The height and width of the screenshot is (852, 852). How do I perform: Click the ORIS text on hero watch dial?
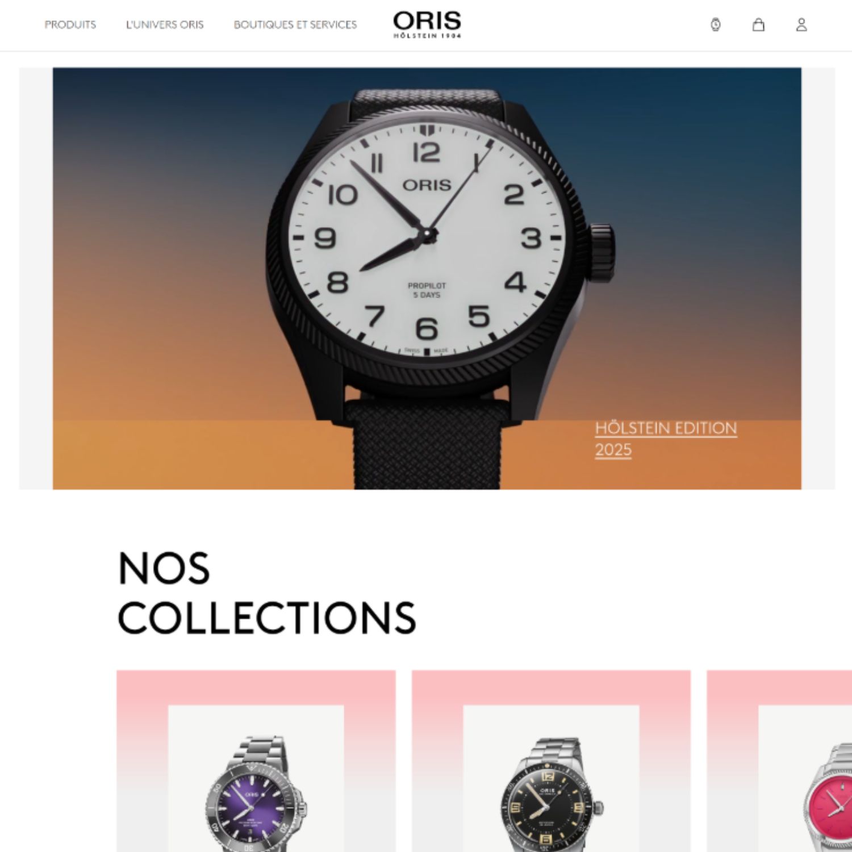click(x=427, y=186)
